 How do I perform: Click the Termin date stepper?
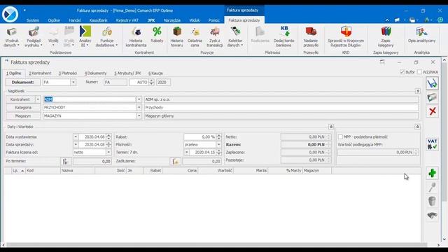point(219,153)
